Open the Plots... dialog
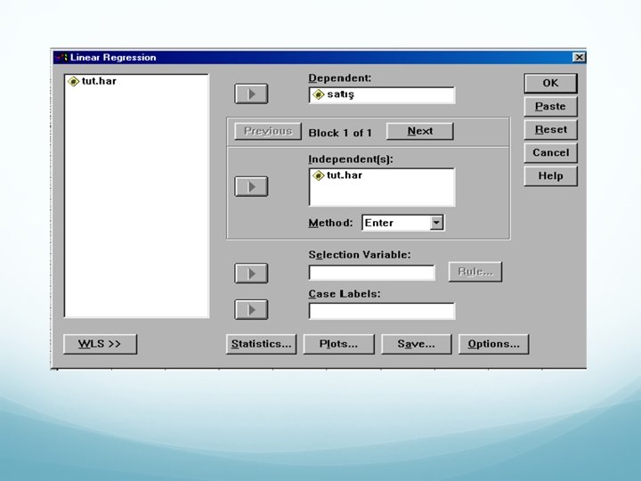The image size is (641, 481). (338, 344)
